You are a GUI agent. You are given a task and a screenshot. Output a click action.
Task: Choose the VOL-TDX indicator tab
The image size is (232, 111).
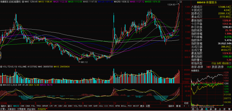78,106
